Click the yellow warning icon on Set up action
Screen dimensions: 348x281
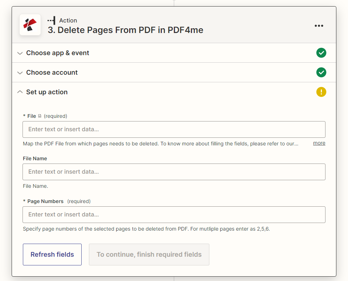[x=321, y=92]
